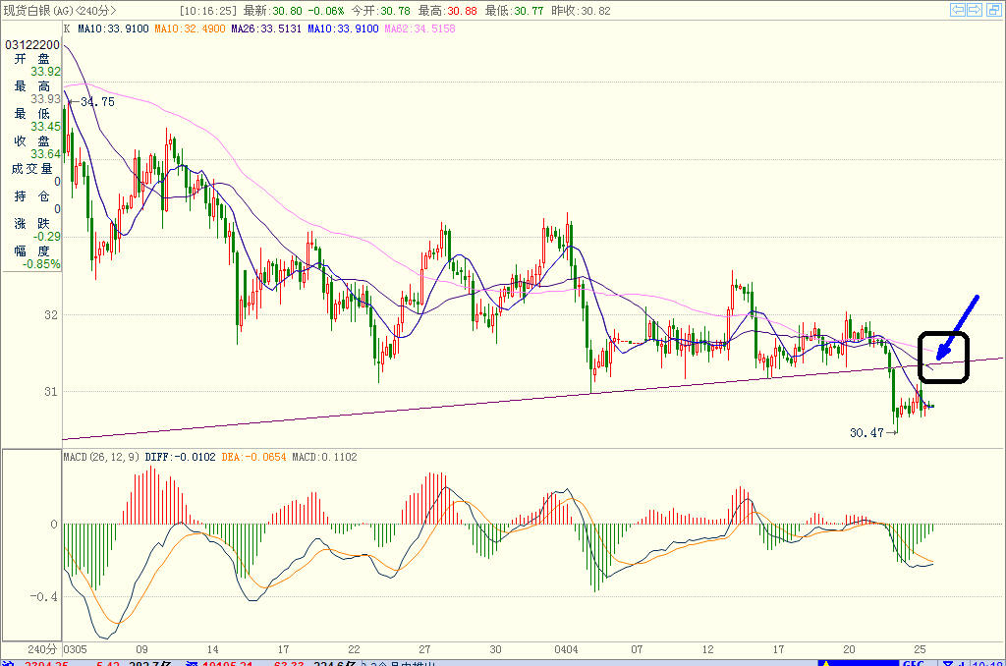Go to next chart with right arrow icon
The image size is (1006, 666).
[x=975, y=10]
